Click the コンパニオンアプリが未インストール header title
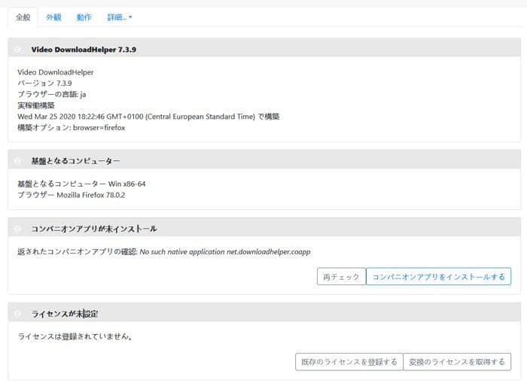Screen dimensions: 527x383 coord(94,229)
